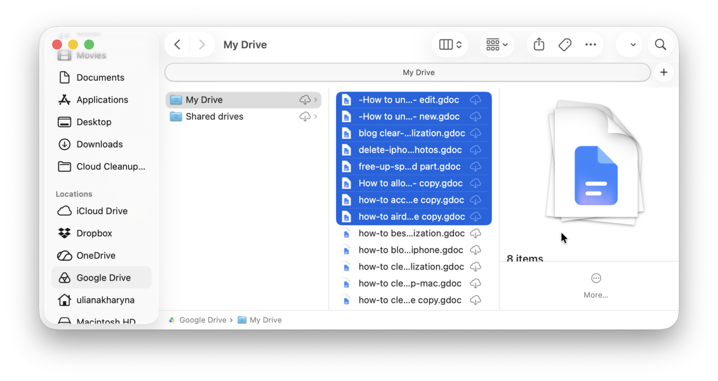This screenshot has height=381, width=718.
Task: Select Dropbox in sidebar locations
Action: 102,234
